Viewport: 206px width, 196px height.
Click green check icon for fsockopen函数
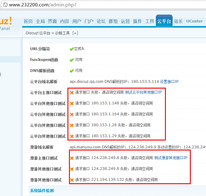(x=72, y=60)
